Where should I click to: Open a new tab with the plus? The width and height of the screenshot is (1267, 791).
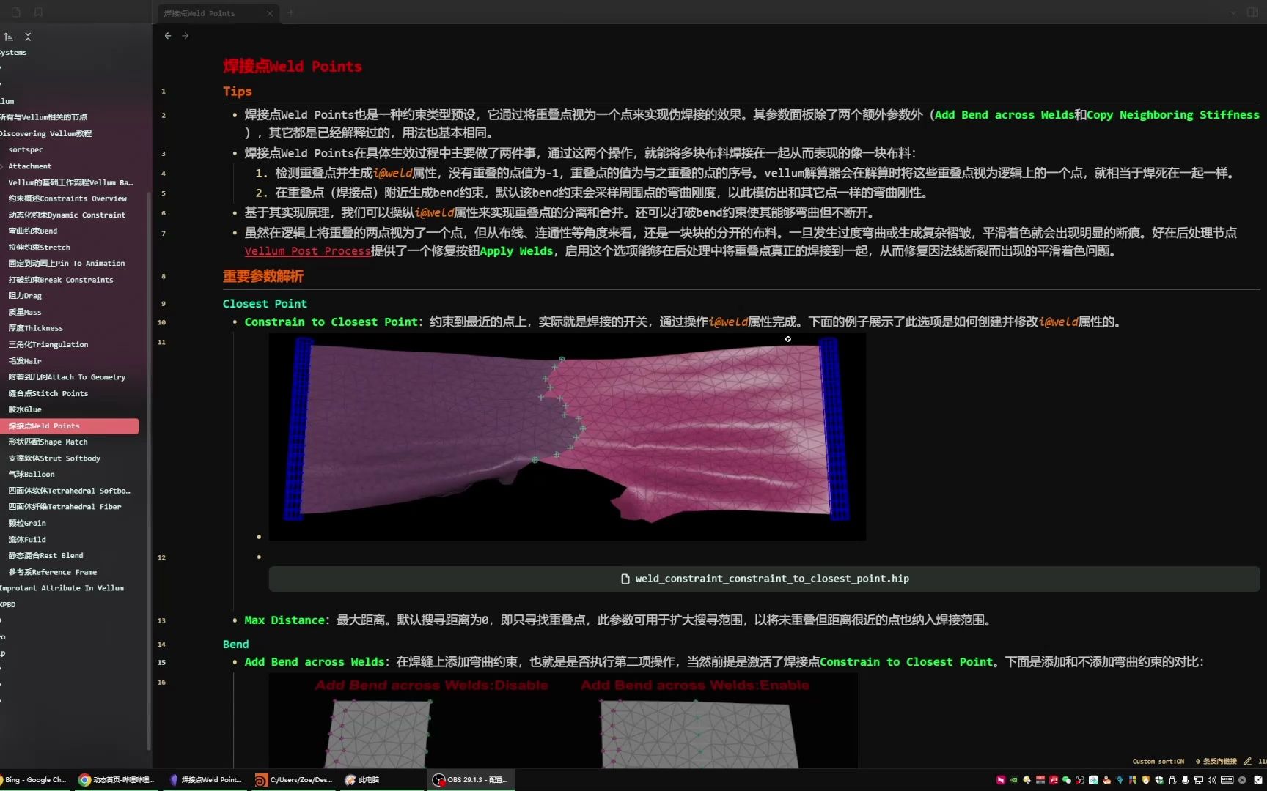coord(290,12)
